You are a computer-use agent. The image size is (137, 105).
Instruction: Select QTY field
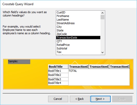(x=78, y=41)
